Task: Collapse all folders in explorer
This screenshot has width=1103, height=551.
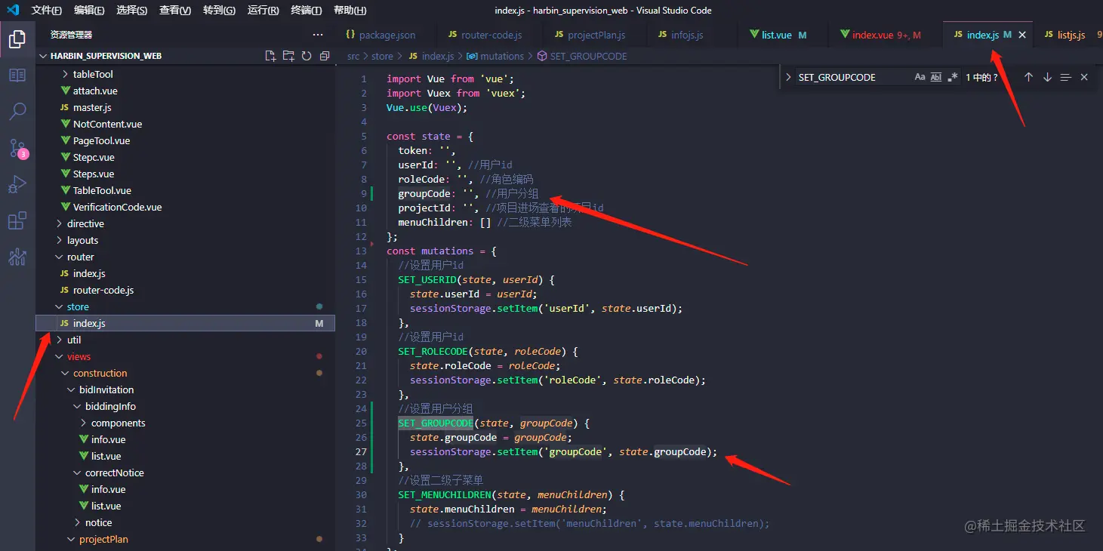Action: coord(325,56)
